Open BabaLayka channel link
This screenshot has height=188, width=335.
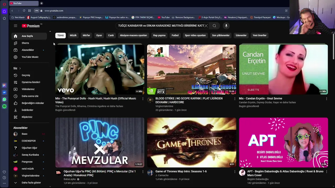pos(70,179)
